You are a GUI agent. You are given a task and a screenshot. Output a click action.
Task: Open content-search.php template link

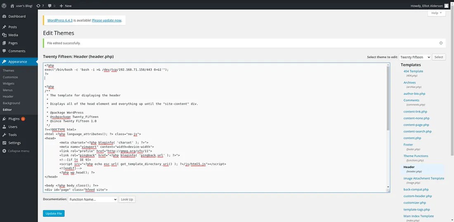tap(418, 131)
